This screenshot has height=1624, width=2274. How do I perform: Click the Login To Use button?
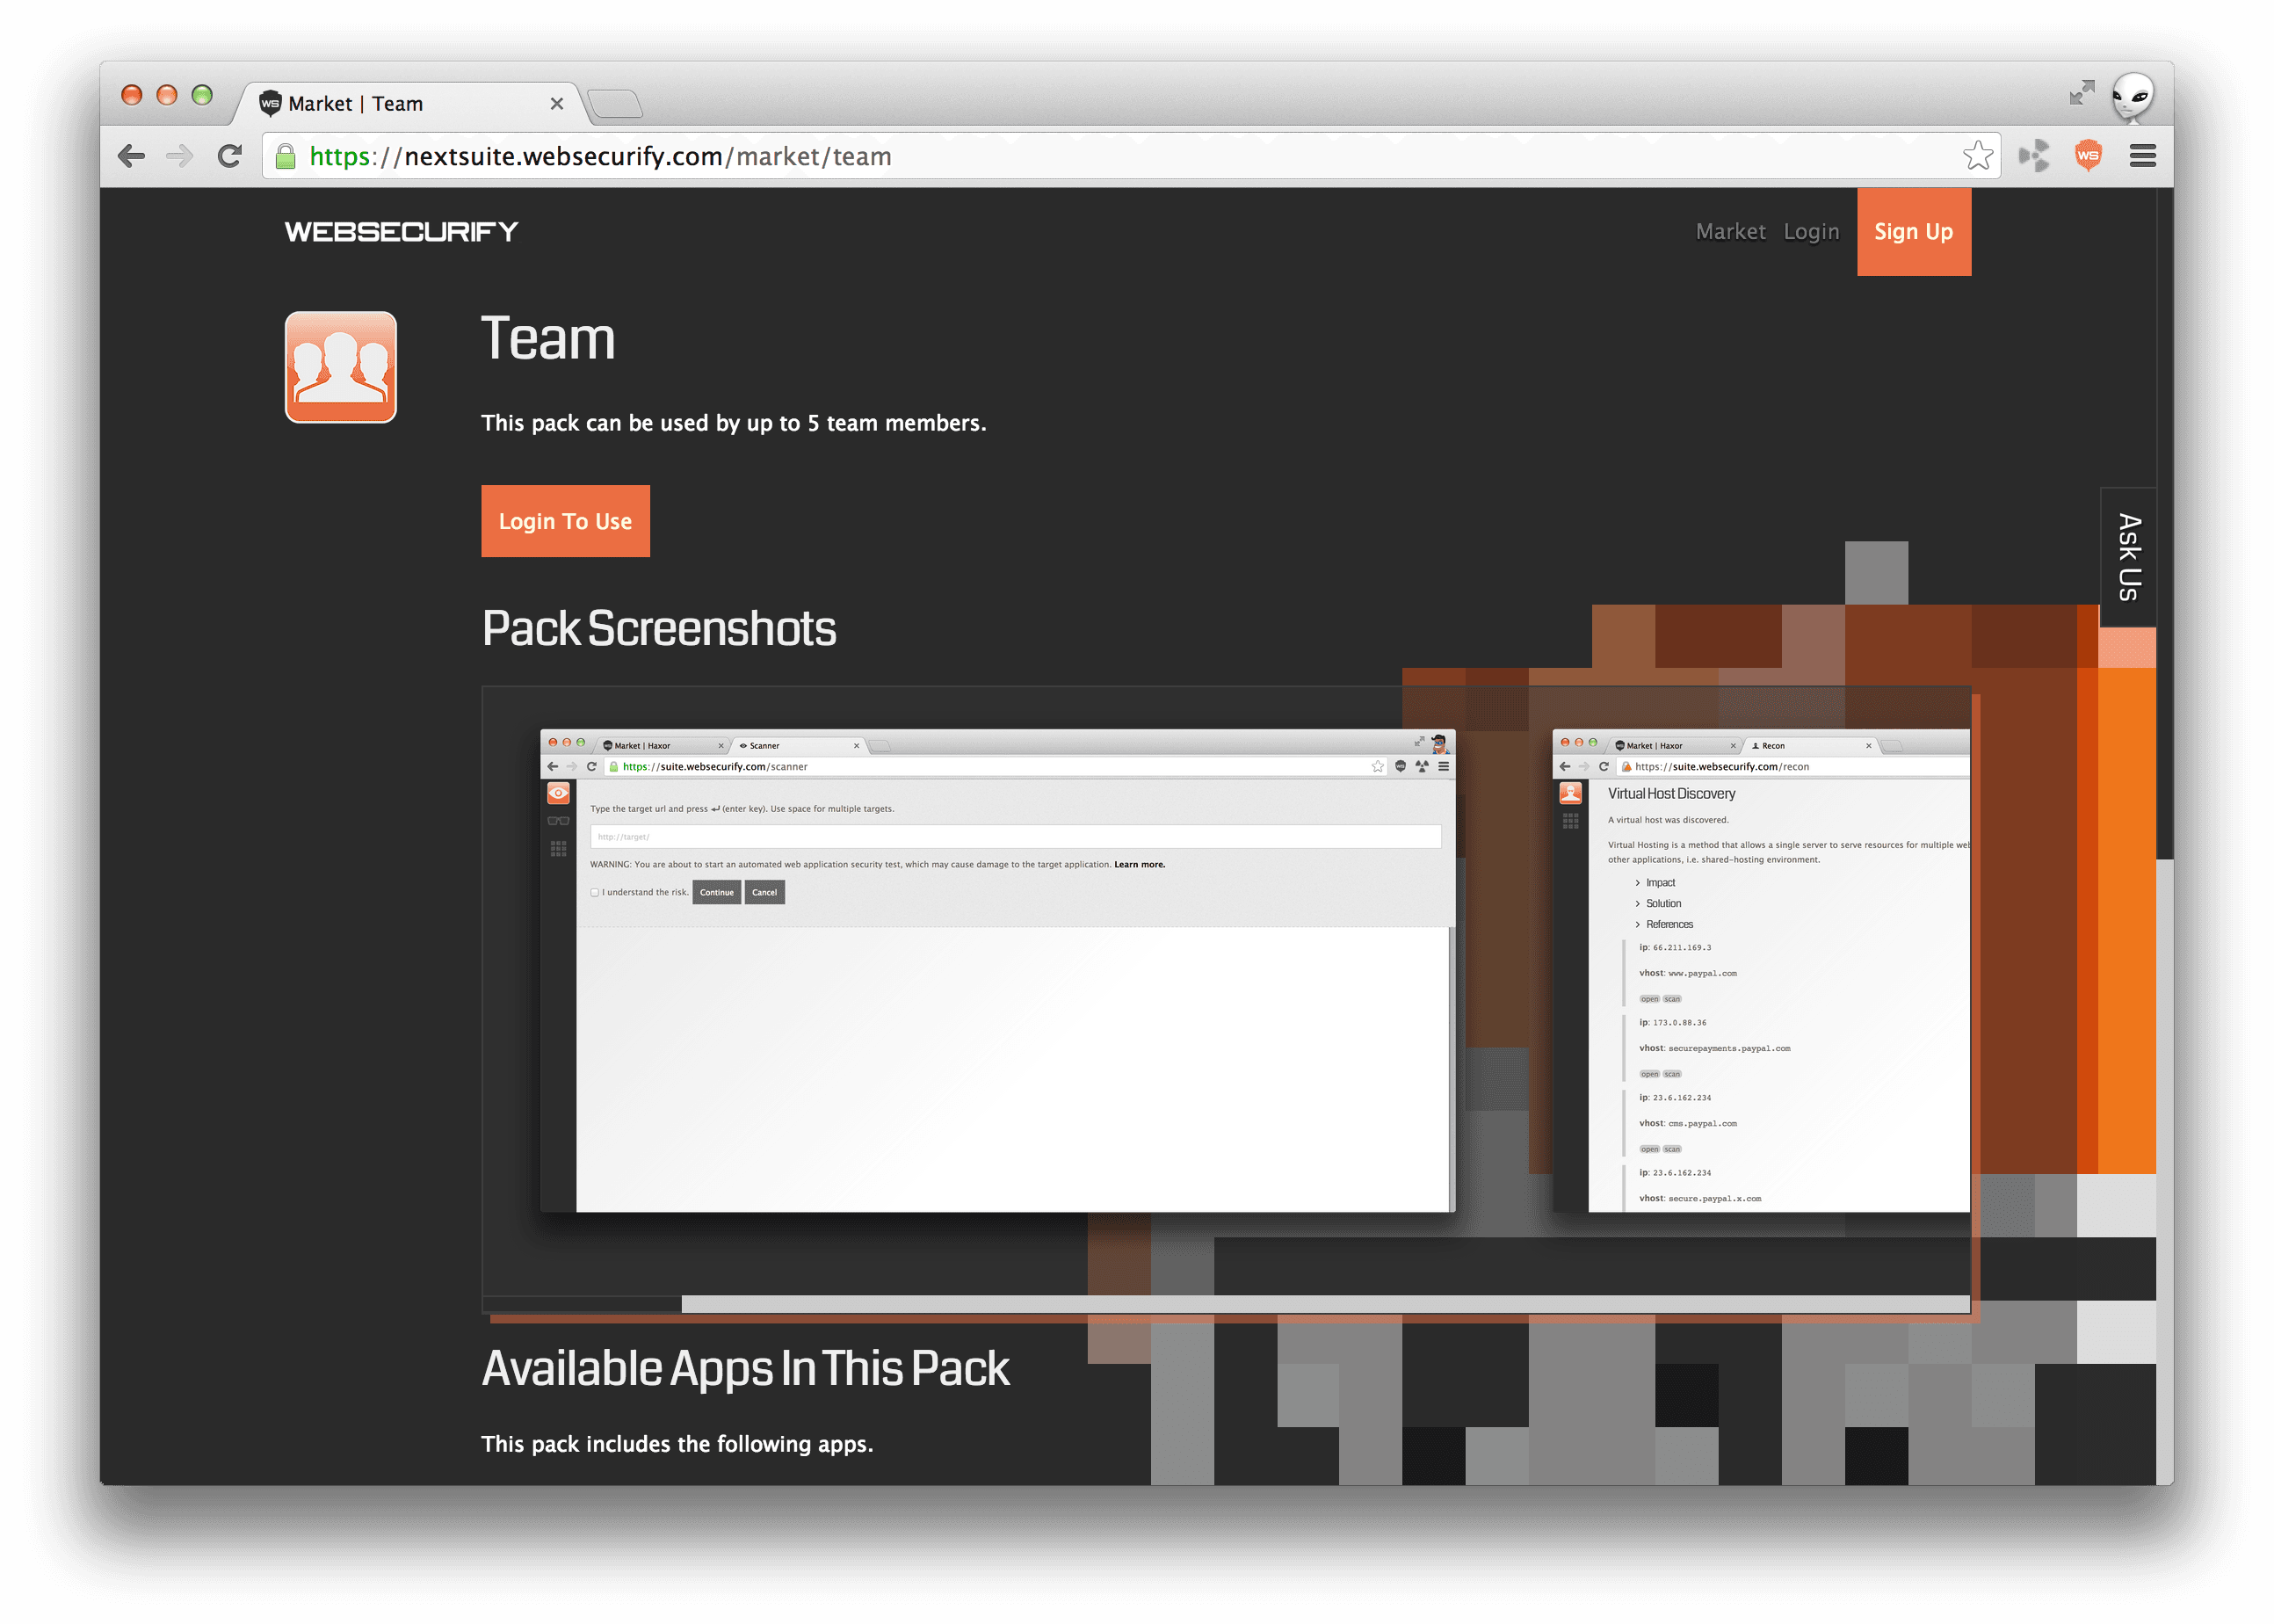click(x=566, y=521)
